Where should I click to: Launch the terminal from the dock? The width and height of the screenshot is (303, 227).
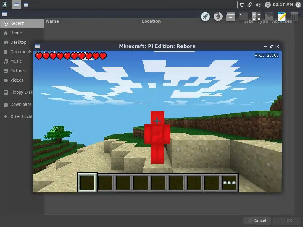point(244,17)
